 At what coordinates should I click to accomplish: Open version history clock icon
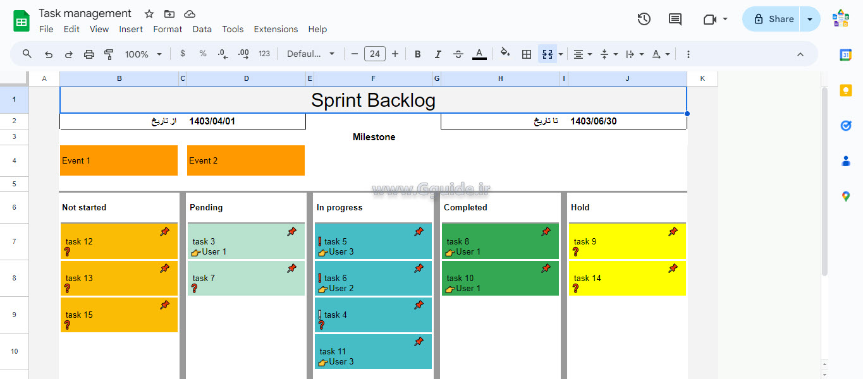click(644, 19)
